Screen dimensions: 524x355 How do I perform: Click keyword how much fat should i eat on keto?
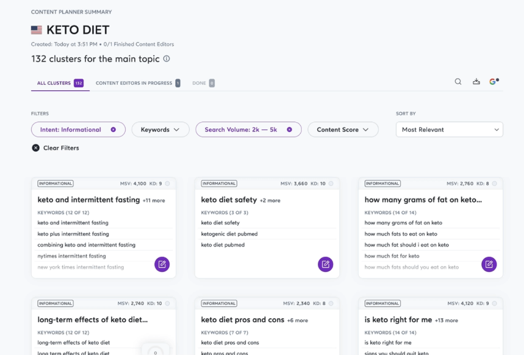coord(406,245)
